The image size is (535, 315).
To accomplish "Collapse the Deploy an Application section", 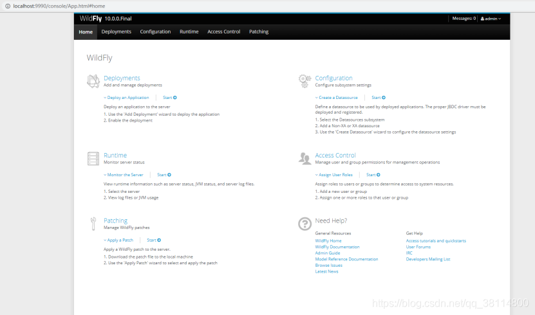I will (x=126, y=98).
